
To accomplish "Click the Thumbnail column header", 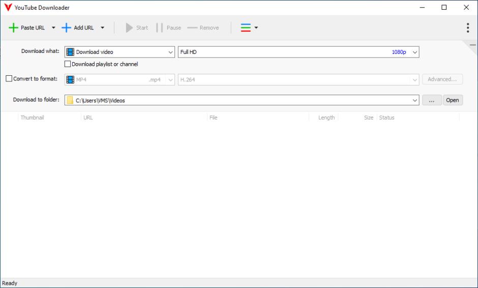I will click(49, 118).
